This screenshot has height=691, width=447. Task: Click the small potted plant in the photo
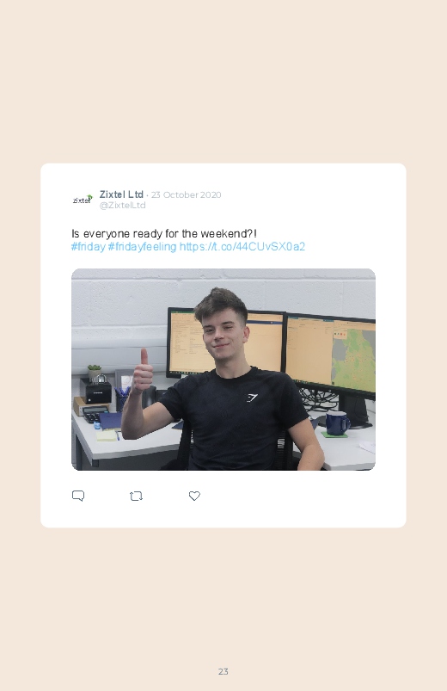(x=95, y=371)
